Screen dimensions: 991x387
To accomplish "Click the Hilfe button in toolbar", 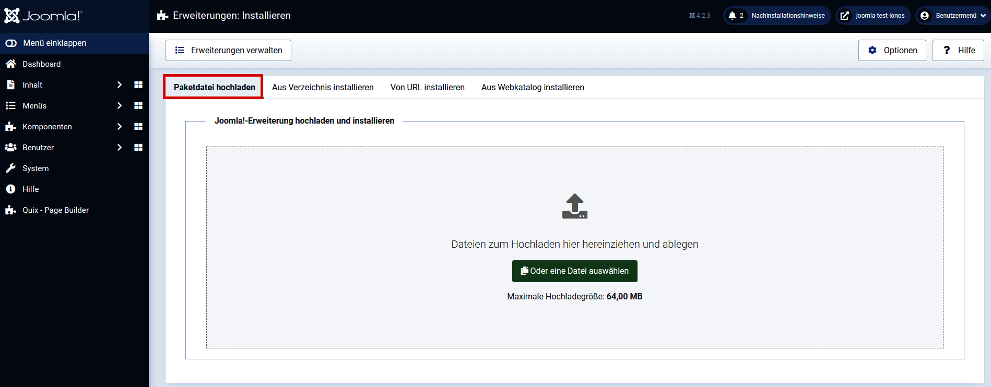I will [958, 51].
